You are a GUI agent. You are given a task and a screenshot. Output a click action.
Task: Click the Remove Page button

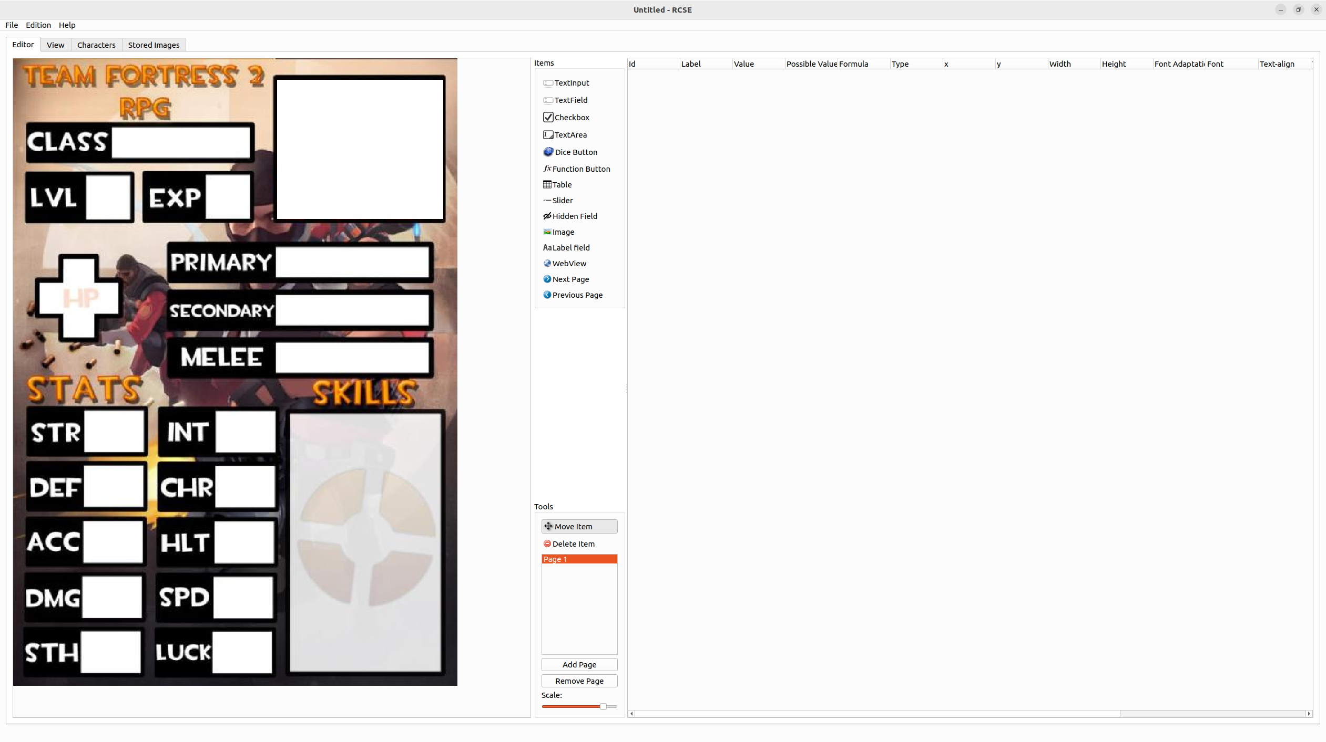pyautogui.click(x=579, y=681)
